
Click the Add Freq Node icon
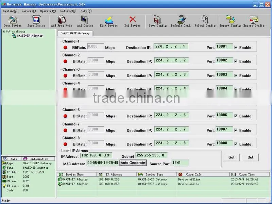[62, 19]
